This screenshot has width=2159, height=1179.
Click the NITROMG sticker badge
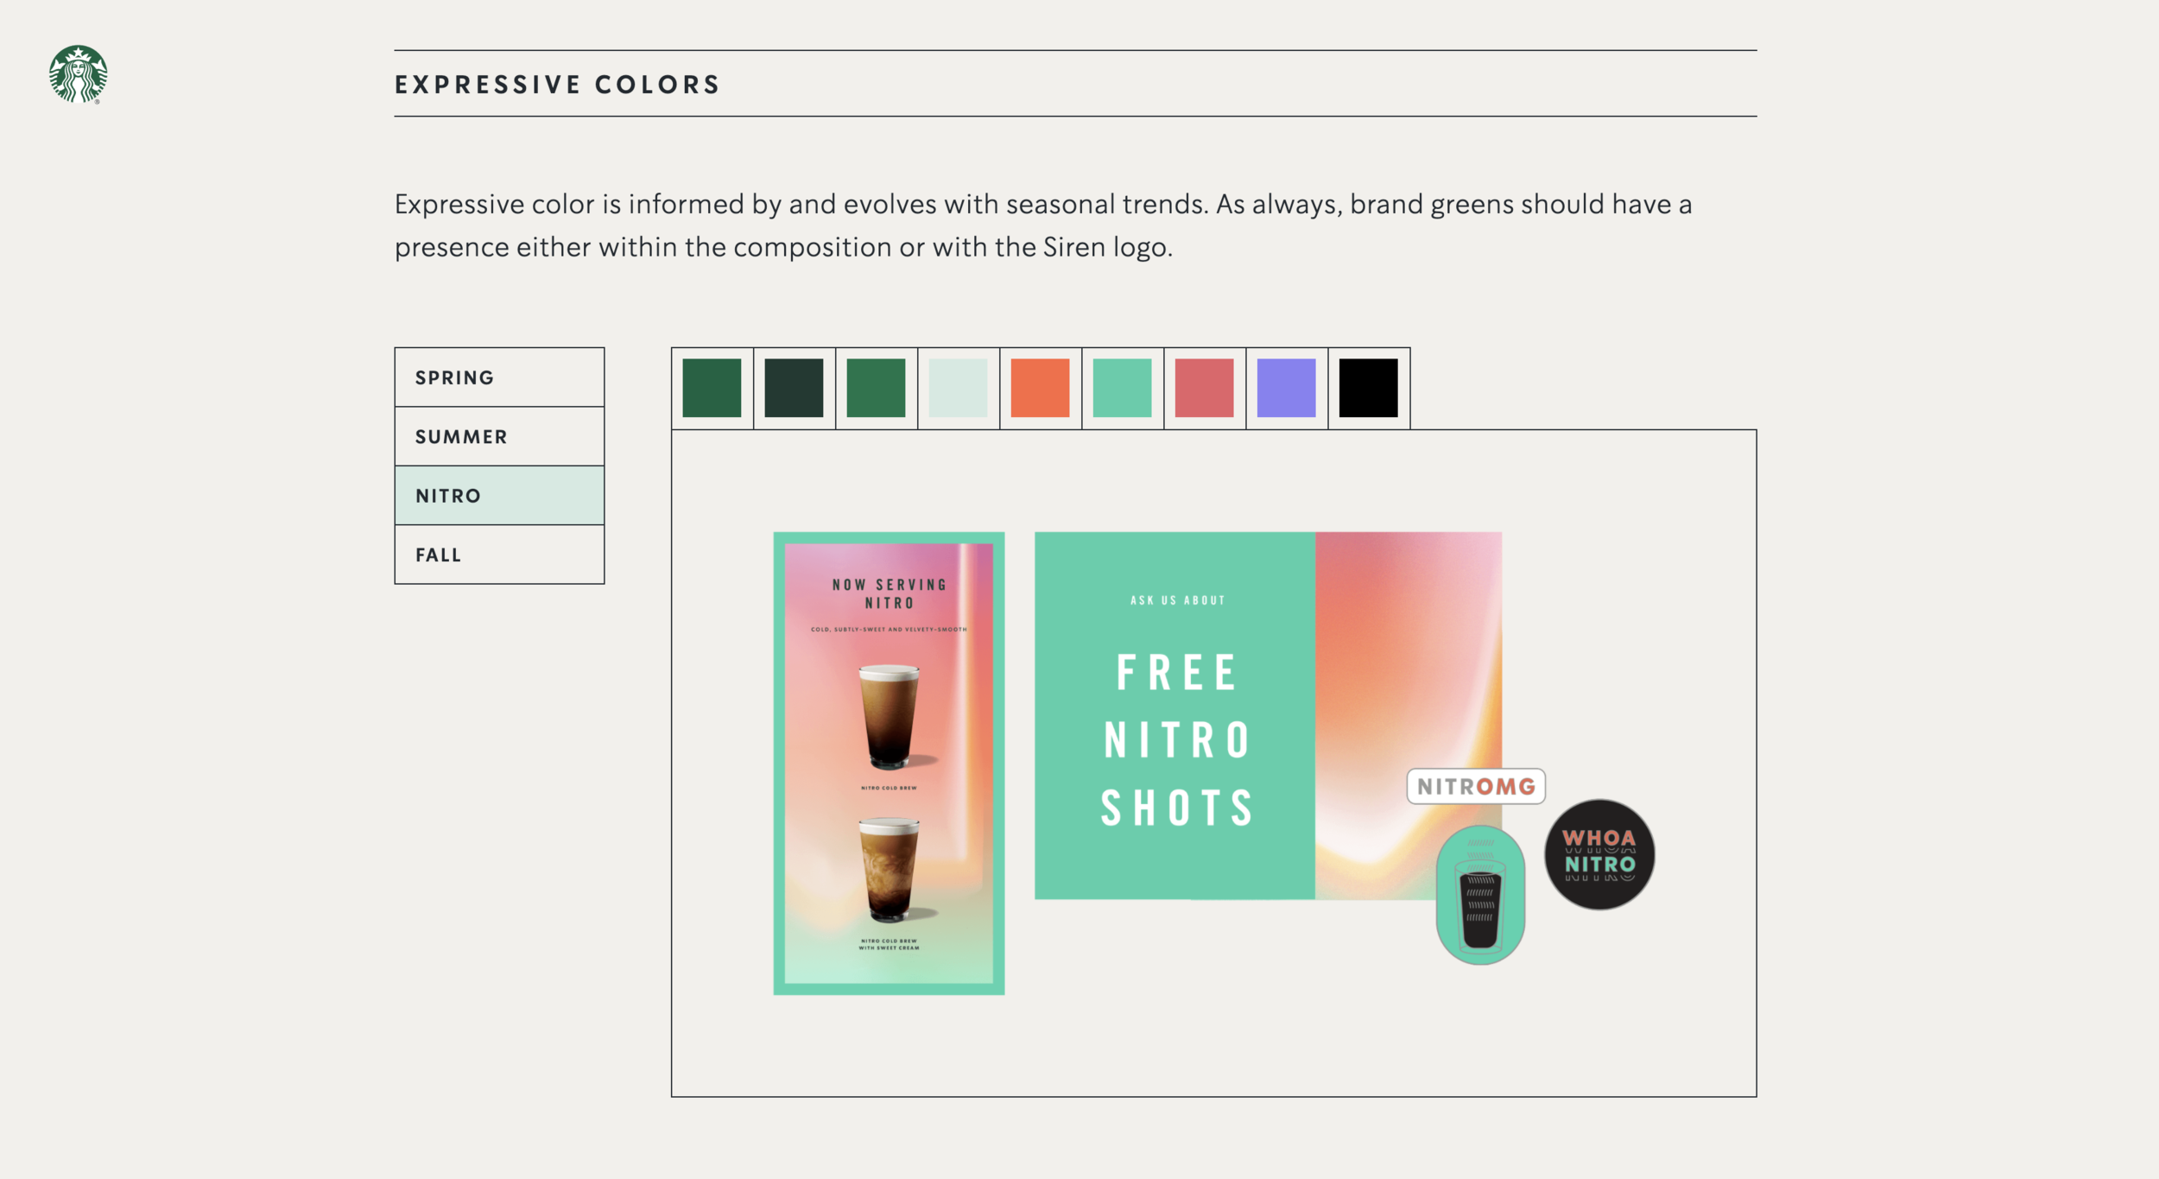tap(1476, 787)
